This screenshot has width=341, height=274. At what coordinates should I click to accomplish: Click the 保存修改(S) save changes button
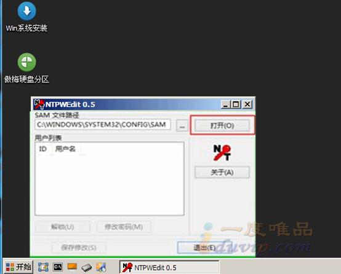79,248
